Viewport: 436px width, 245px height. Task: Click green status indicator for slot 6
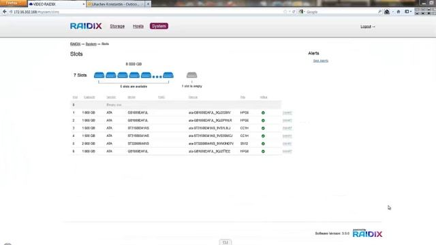263,151
